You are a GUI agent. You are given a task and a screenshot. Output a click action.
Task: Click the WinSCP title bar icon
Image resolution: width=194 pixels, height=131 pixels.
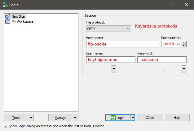click(5, 5)
